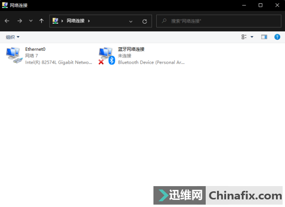Click Intel(R) 82574L Gigabit adapter description
The height and width of the screenshot is (207, 285).
(x=58, y=62)
